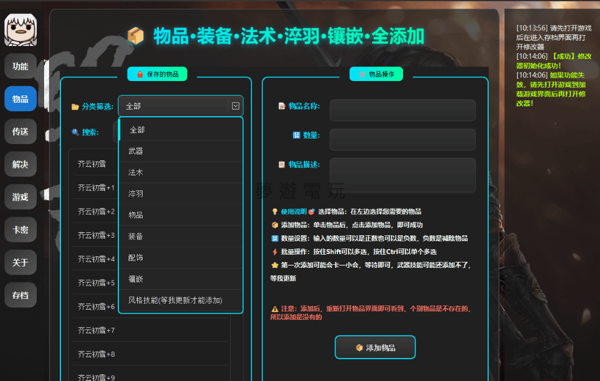
Task: Click the 分类筛选 combo box showing 全部
Action: click(181, 106)
